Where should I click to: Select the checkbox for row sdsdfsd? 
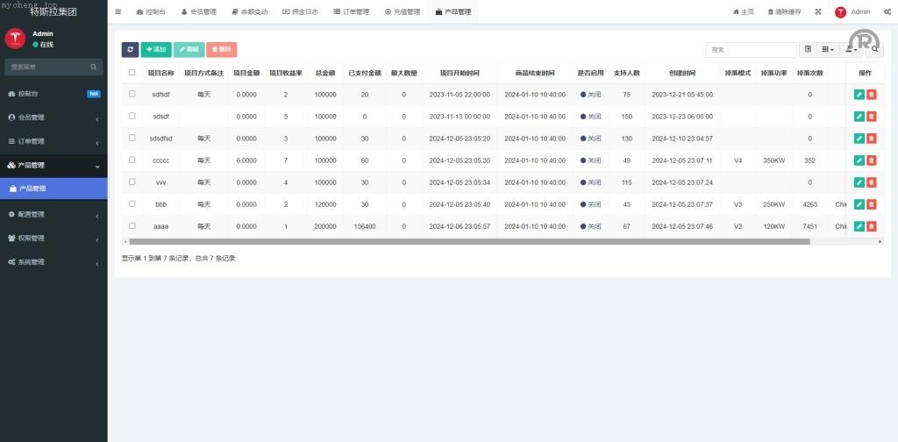tap(132, 138)
